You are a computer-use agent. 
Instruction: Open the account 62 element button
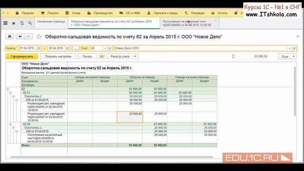point(110,48)
